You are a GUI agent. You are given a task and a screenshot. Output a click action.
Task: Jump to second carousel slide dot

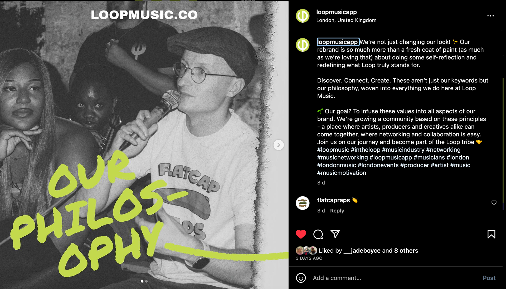point(147,281)
